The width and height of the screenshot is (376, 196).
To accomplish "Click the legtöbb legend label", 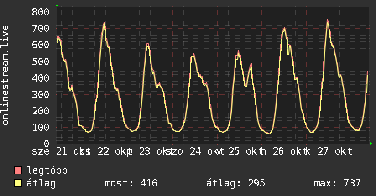I will [x=47, y=170].
